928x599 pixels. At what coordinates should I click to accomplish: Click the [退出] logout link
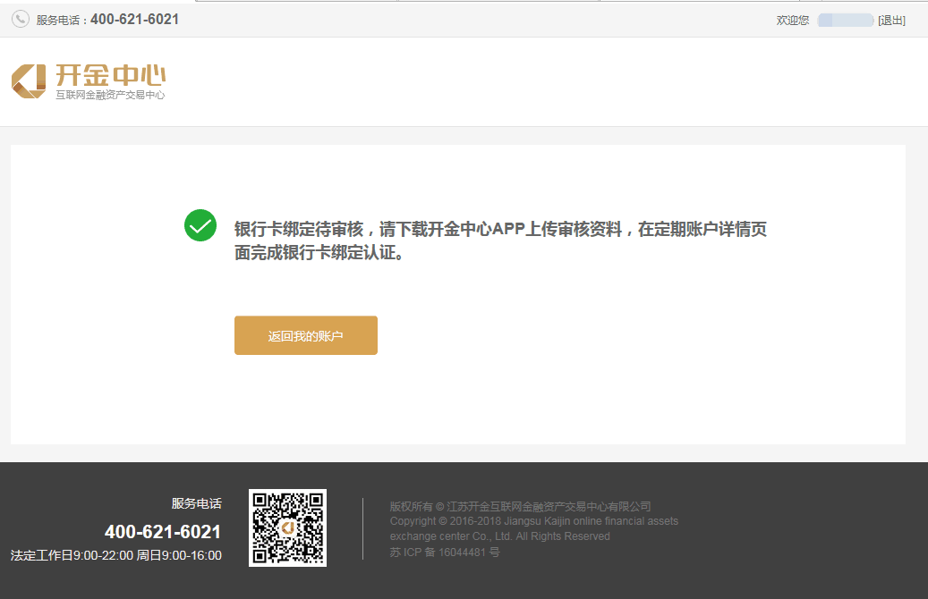[891, 20]
